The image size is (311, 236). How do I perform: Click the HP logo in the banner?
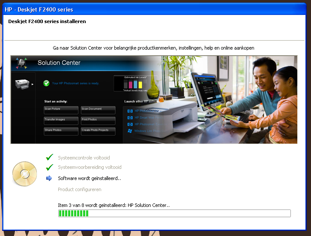[x=21, y=63]
